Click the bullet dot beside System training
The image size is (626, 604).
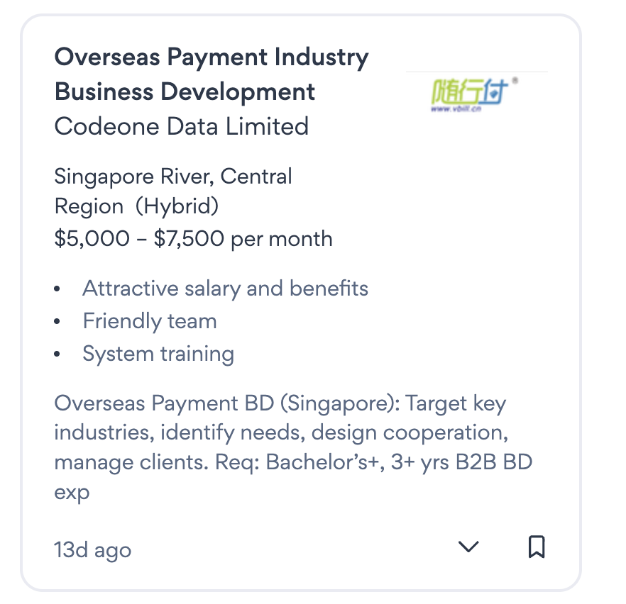coord(58,354)
